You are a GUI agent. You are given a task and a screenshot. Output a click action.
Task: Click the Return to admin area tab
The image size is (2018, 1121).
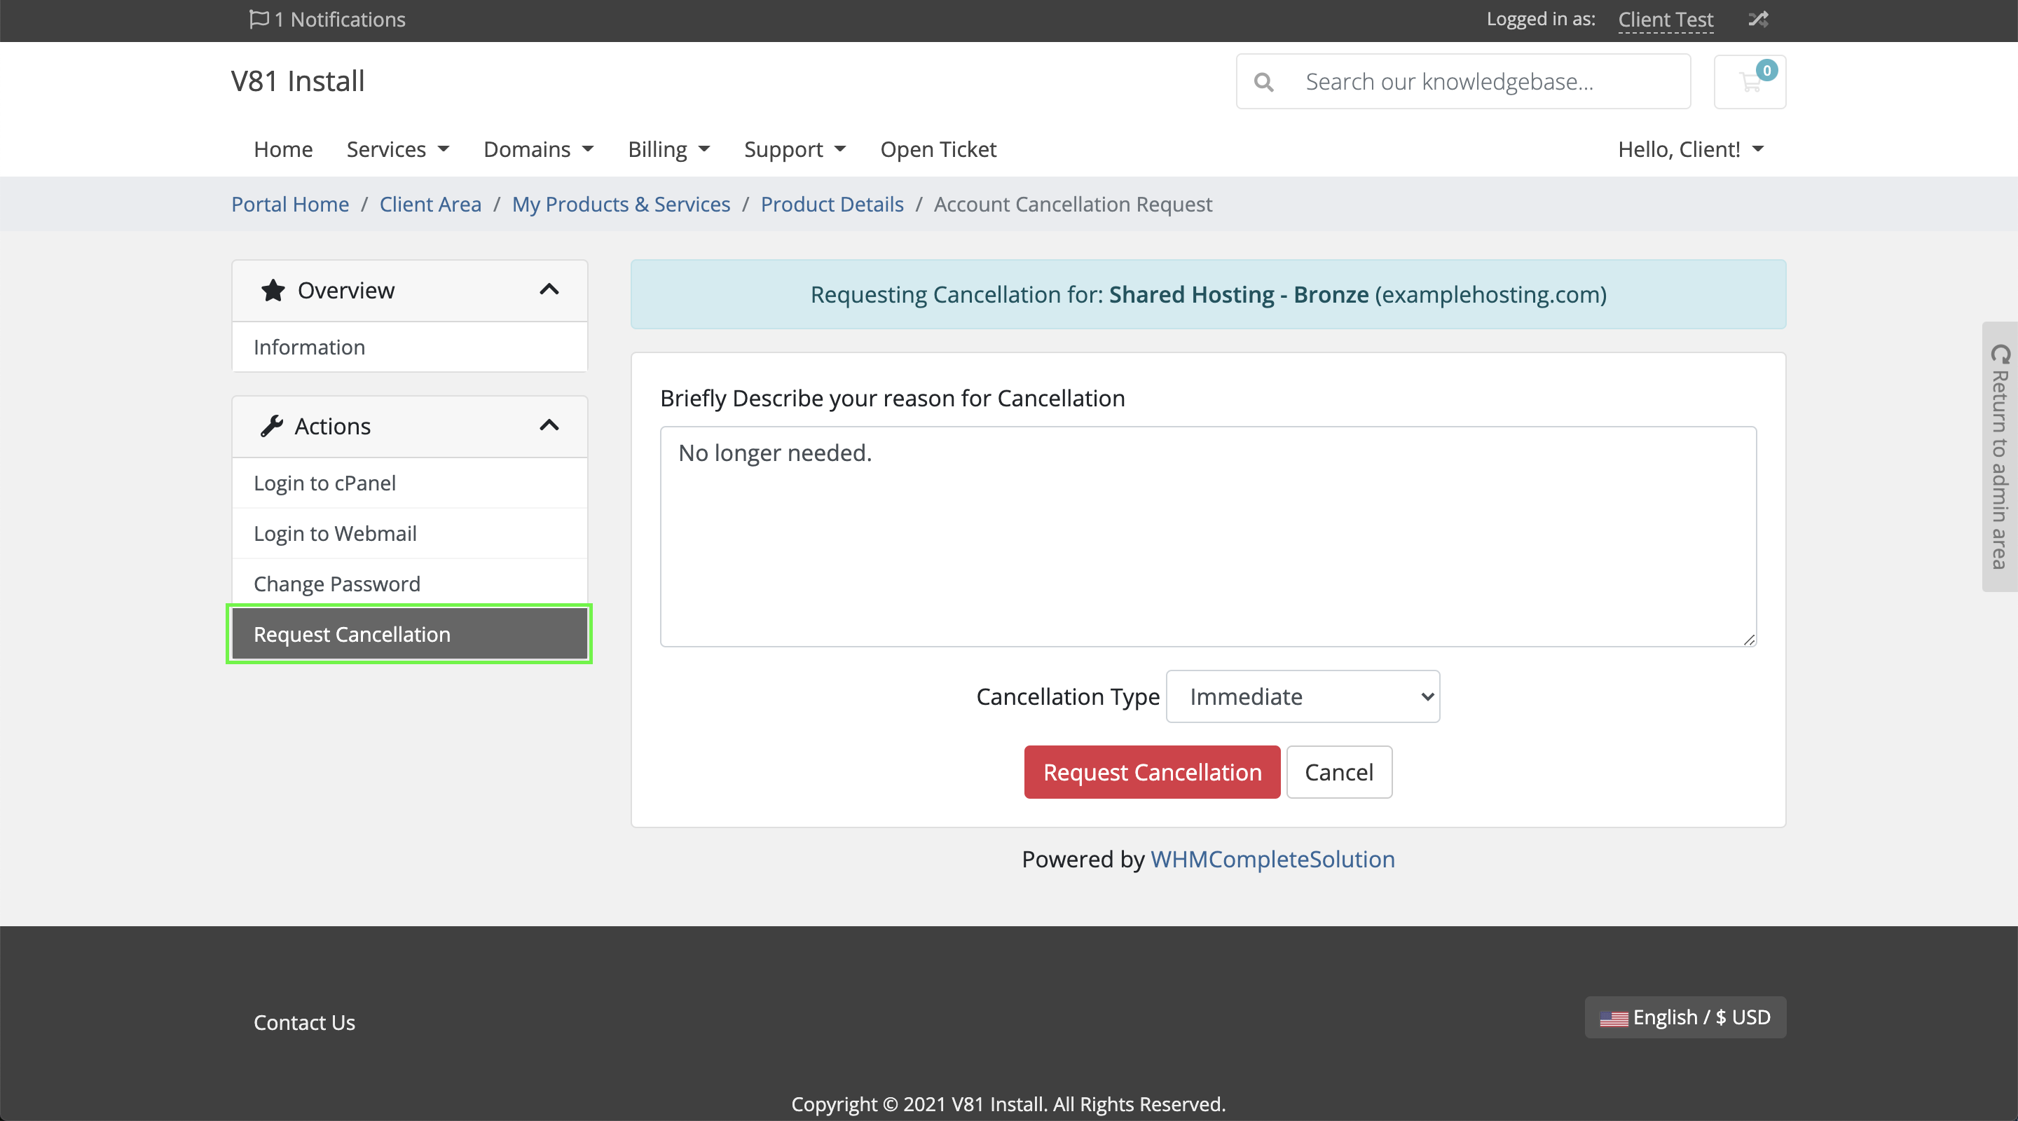[2000, 457]
